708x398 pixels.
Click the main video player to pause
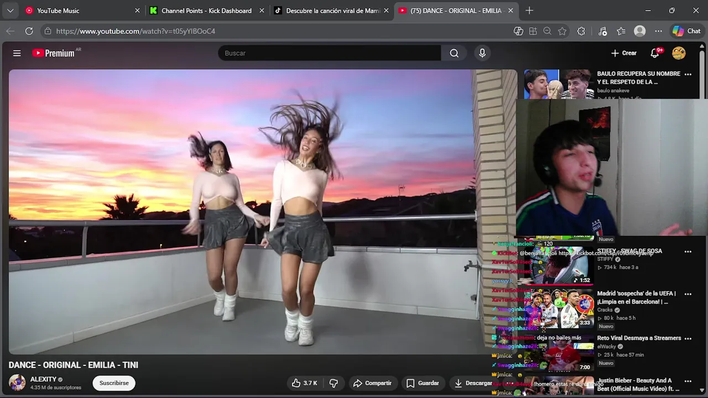point(263,212)
